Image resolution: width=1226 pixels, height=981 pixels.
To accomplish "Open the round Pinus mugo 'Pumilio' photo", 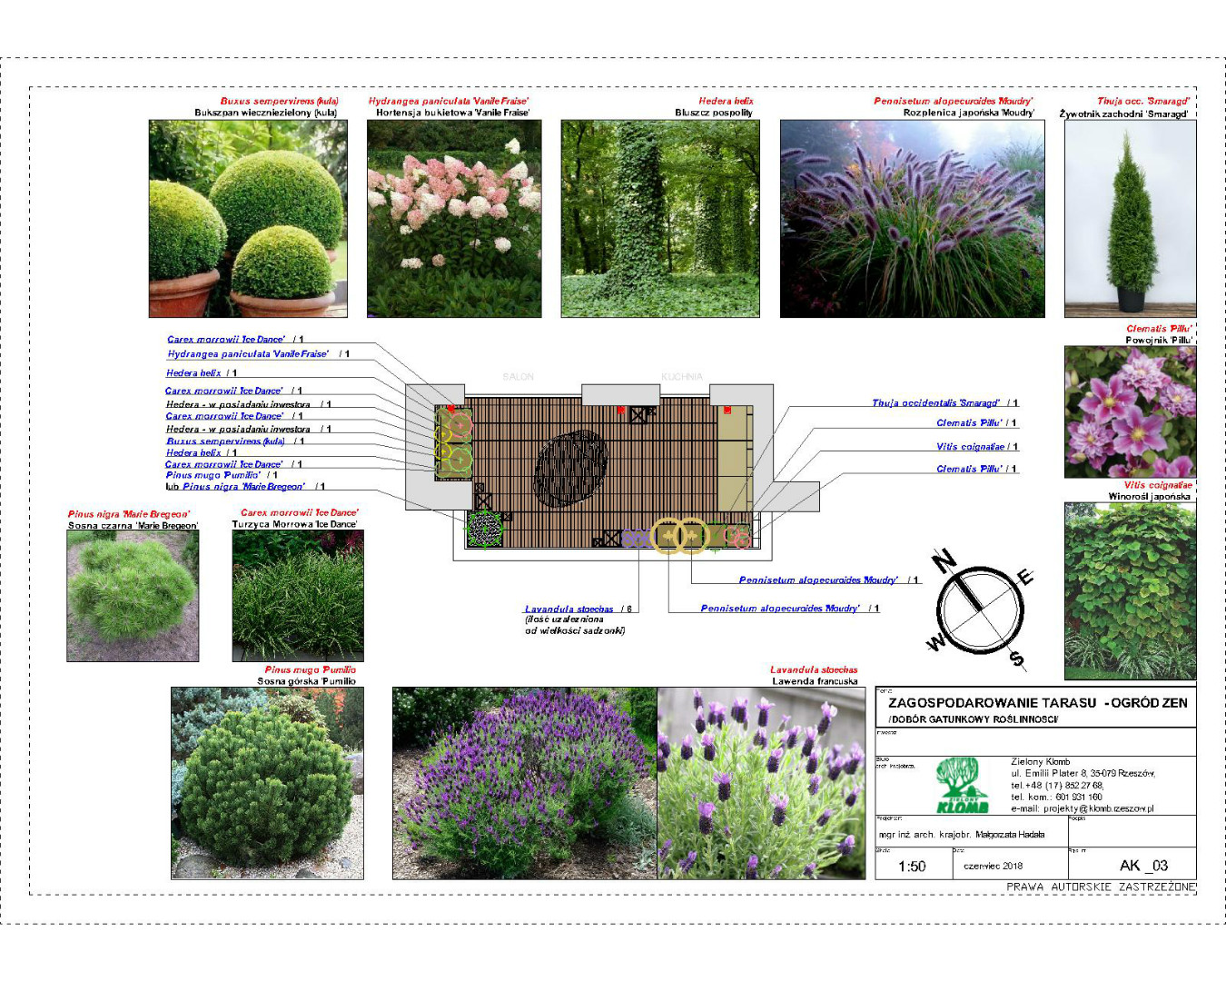I will coord(267,783).
